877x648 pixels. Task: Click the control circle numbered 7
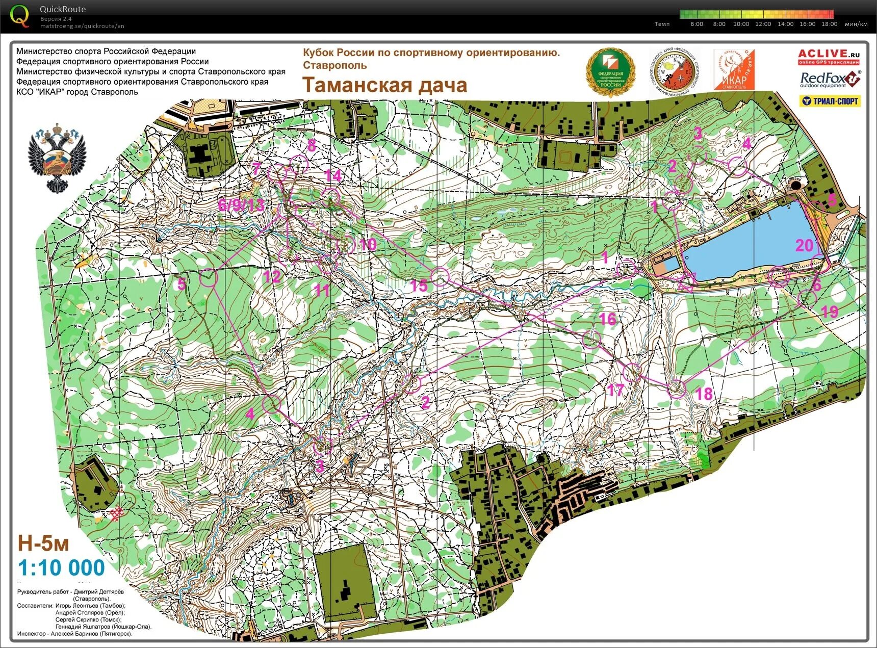click(x=277, y=173)
